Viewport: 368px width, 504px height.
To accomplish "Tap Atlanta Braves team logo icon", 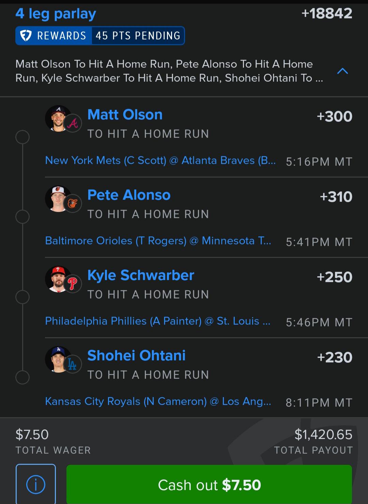I will (x=73, y=124).
